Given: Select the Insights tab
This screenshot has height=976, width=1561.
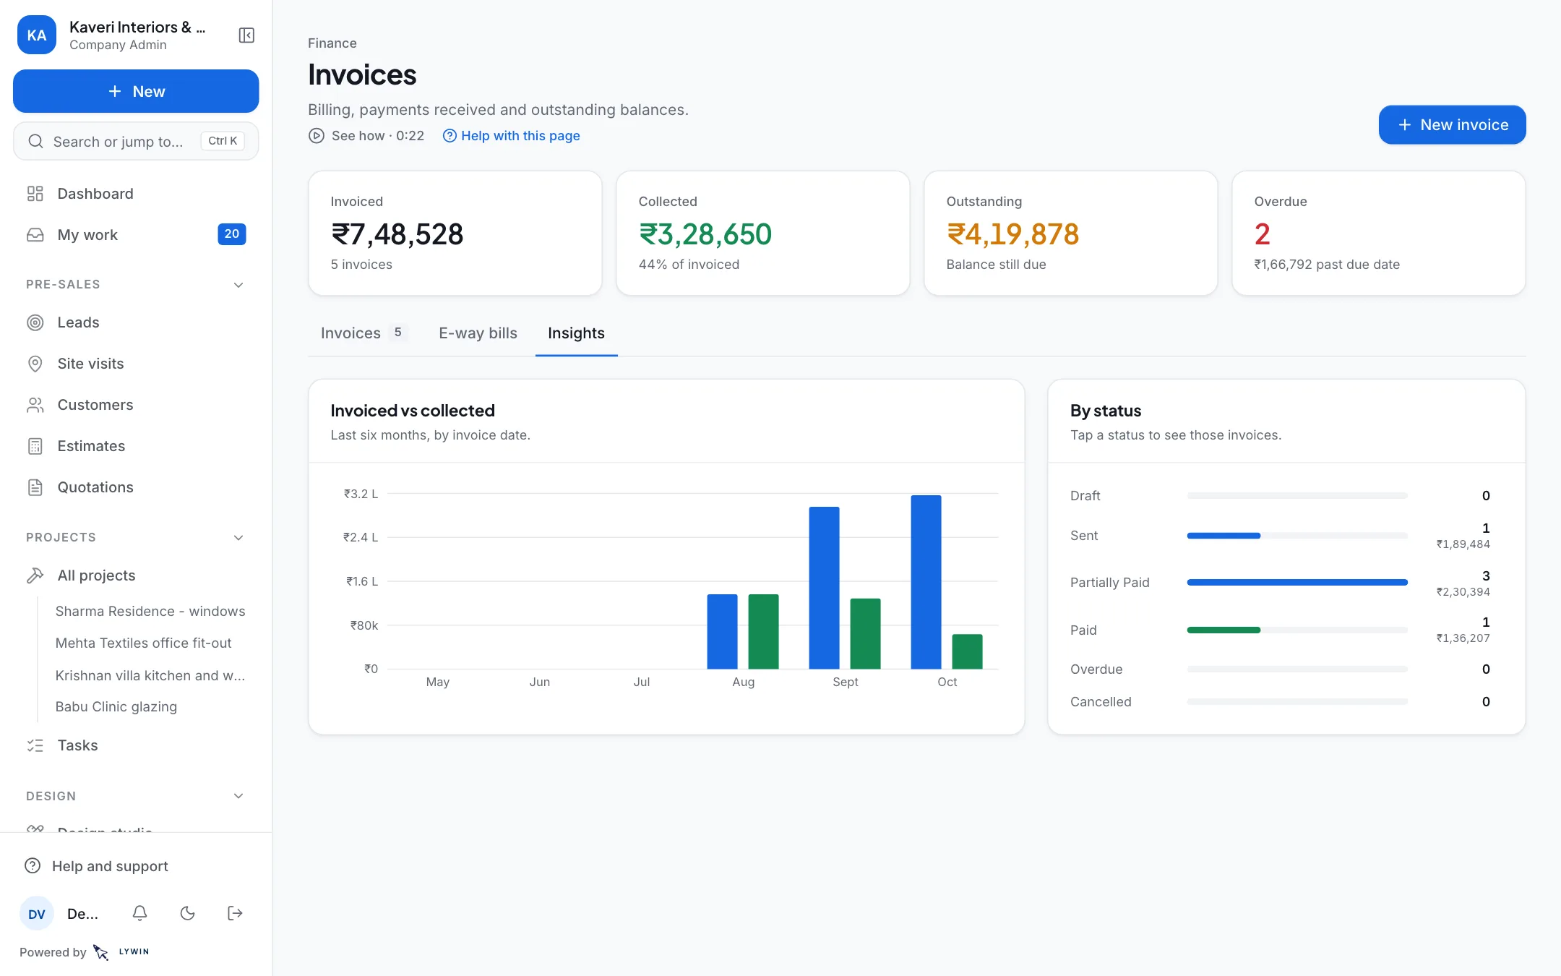Looking at the screenshot, I should click(576, 333).
